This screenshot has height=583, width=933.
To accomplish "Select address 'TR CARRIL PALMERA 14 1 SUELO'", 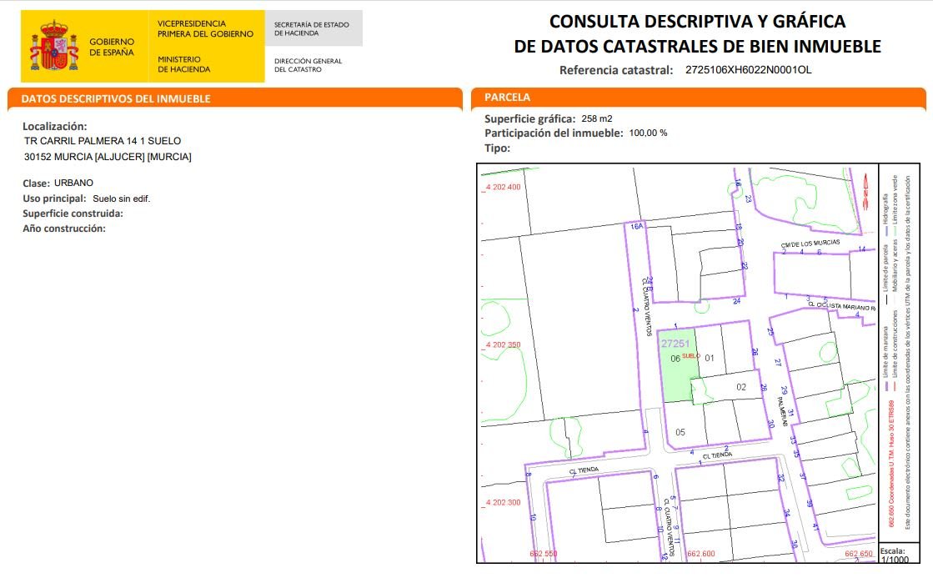I will [x=103, y=141].
